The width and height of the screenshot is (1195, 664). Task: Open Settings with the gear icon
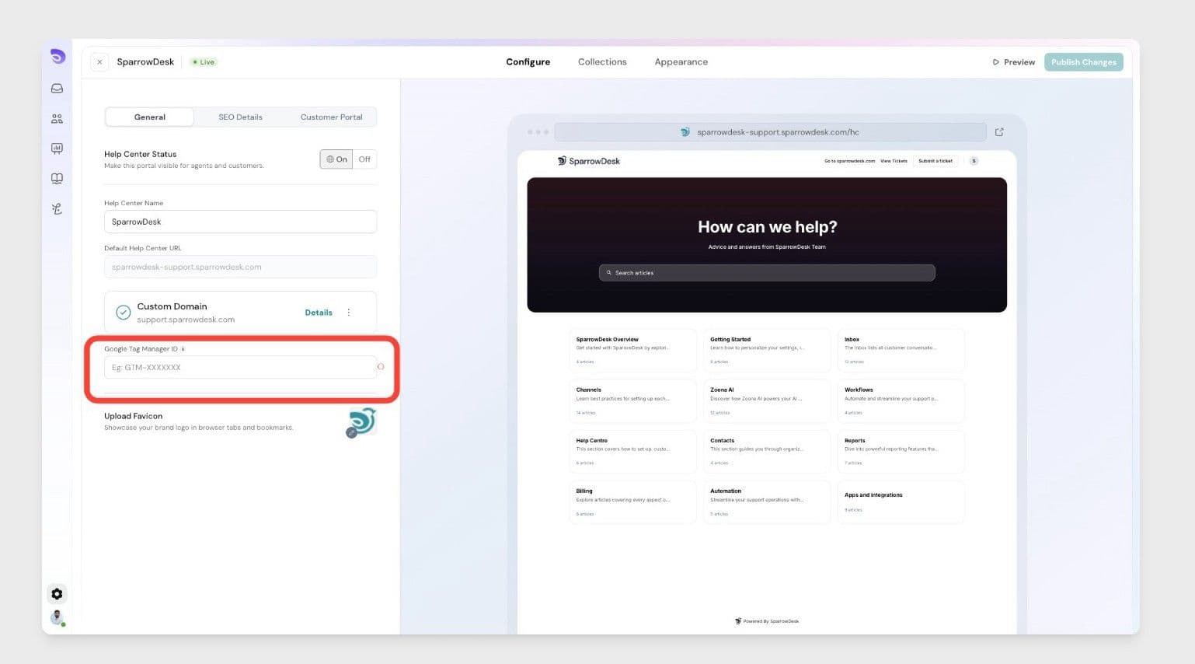(57, 594)
